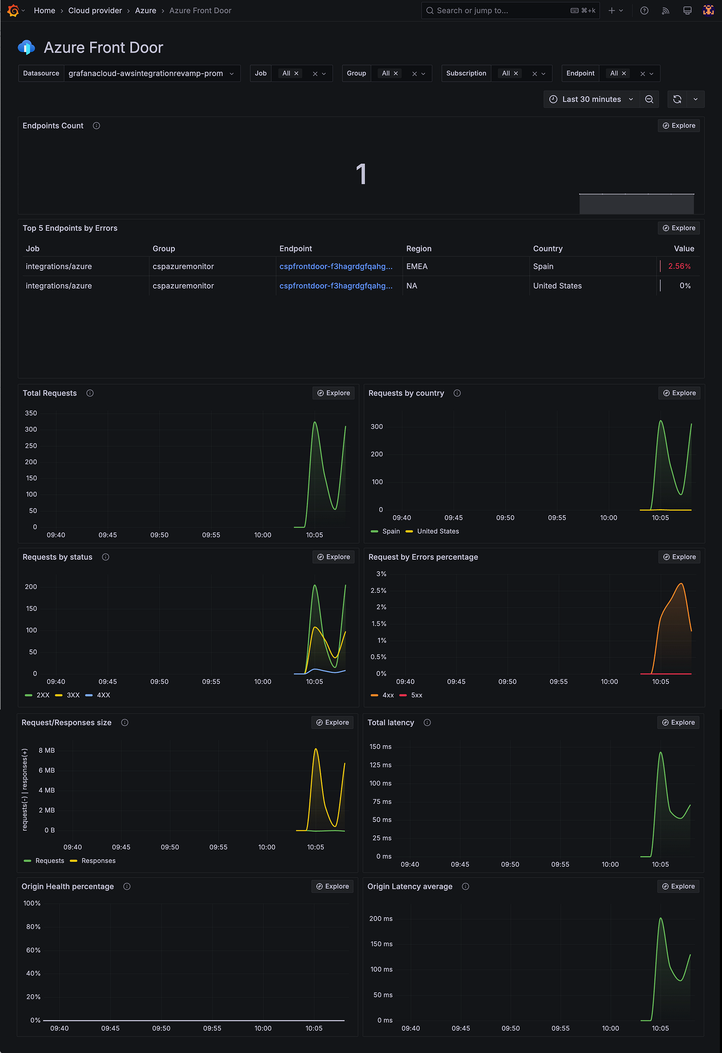This screenshot has height=1053, width=722.
Task: Zoom out the time range with magnifier icon
Action: [649, 99]
